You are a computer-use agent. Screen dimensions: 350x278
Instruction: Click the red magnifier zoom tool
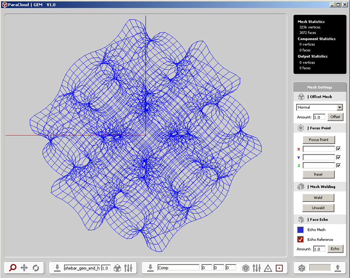(13, 268)
